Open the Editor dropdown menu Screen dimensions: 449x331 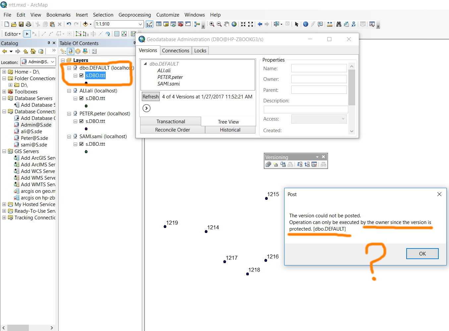(13, 34)
